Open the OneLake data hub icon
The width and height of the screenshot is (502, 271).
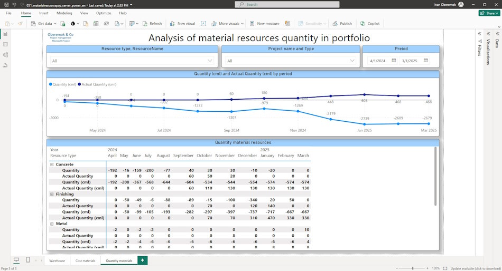(x=75, y=24)
